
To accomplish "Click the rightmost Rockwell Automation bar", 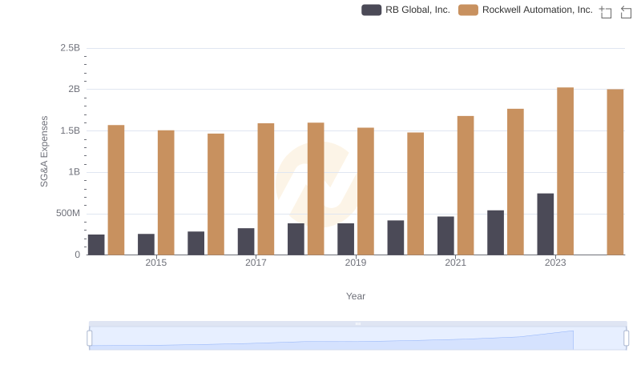I will tap(615, 172).
